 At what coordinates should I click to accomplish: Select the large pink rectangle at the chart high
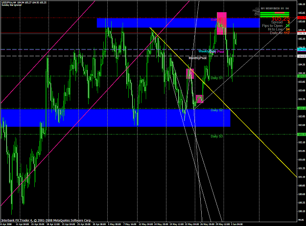(222, 23)
